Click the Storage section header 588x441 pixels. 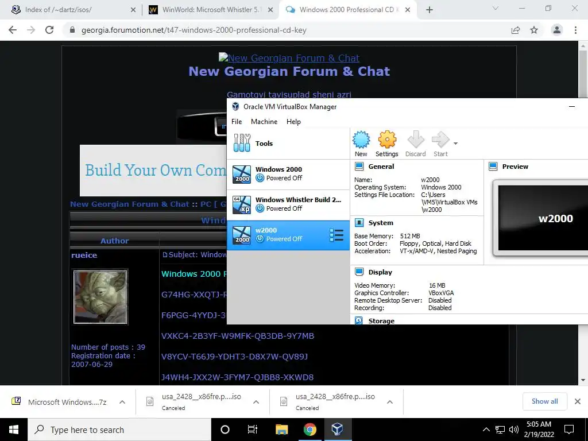(381, 321)
